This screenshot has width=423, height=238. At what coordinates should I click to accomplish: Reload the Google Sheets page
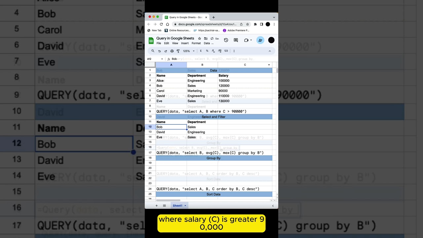(161, 24)
